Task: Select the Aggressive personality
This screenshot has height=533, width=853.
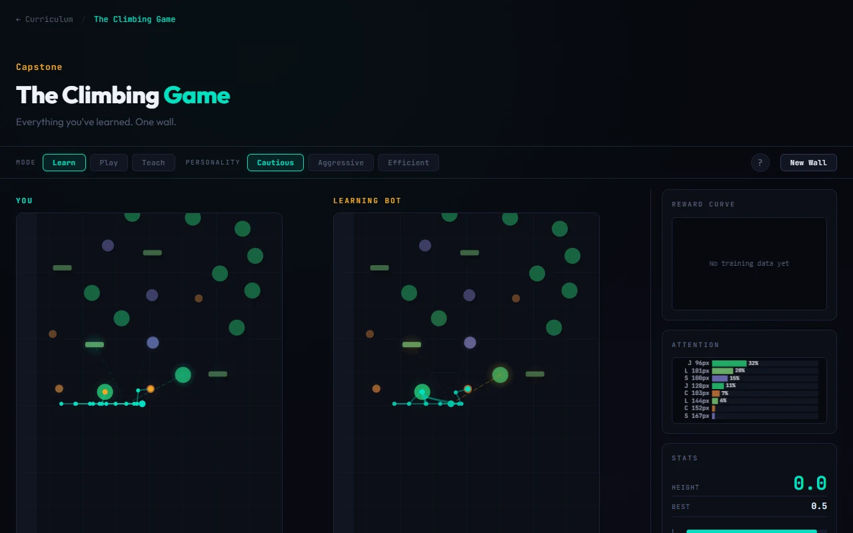Action: pos(341,163)
